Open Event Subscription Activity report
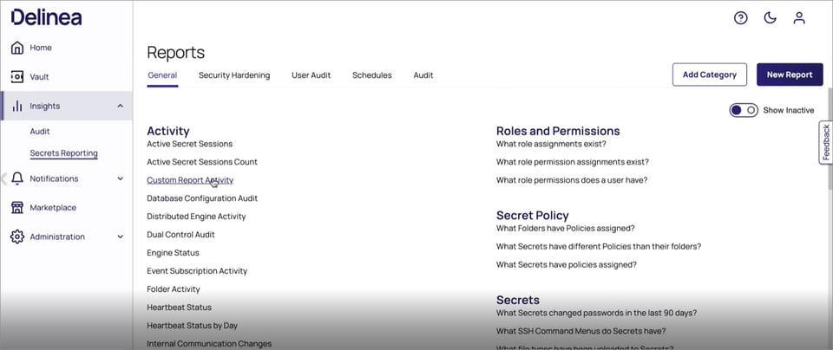The height and width of the screenshot is (350, 833). click(x=197, y=271)
